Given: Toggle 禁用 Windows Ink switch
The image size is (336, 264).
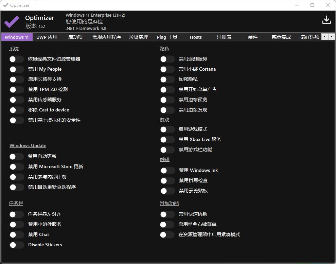Looking at the screenshot, I should tap(167, 171).
